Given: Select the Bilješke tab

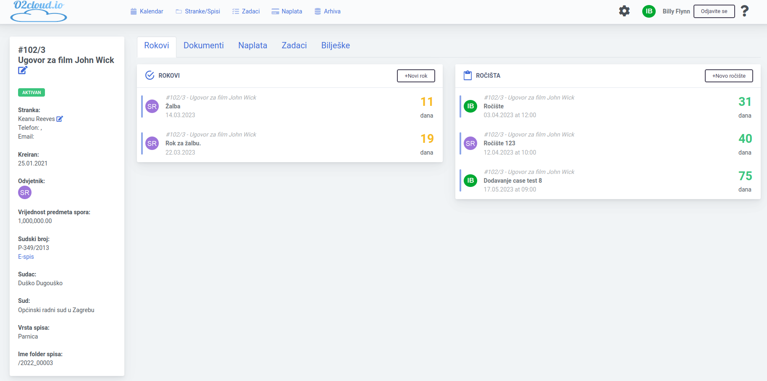Looking at the screenshot, I should pyautogui.click(x=335, y=45).
